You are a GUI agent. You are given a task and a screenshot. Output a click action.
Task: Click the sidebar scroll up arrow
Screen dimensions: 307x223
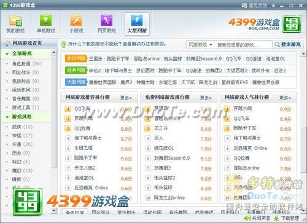tap(54, 52)
